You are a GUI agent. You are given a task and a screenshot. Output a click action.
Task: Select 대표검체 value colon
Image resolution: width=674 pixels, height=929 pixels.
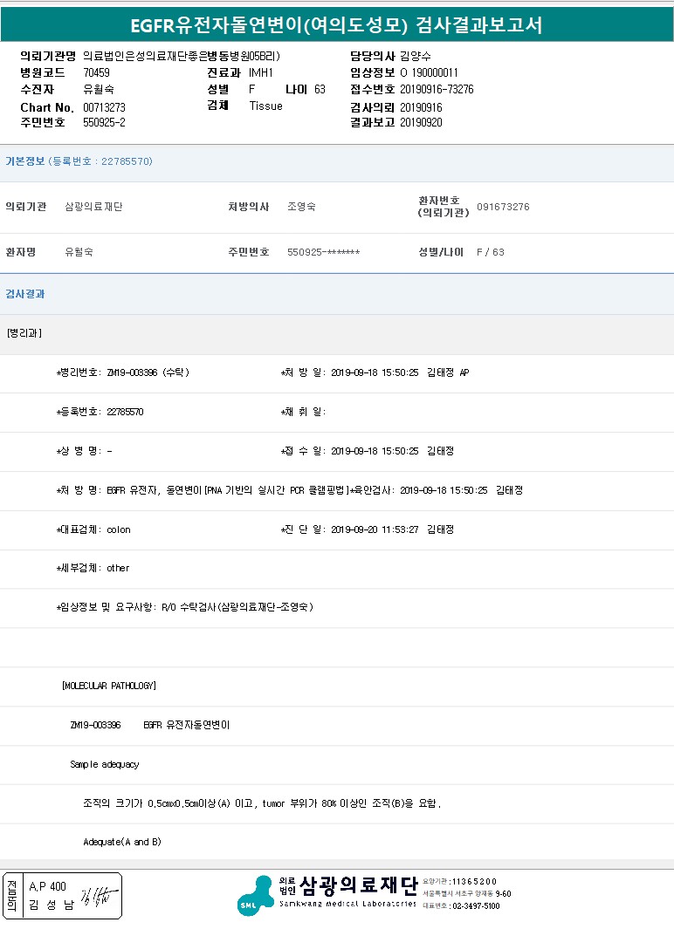tap(119, 529)
